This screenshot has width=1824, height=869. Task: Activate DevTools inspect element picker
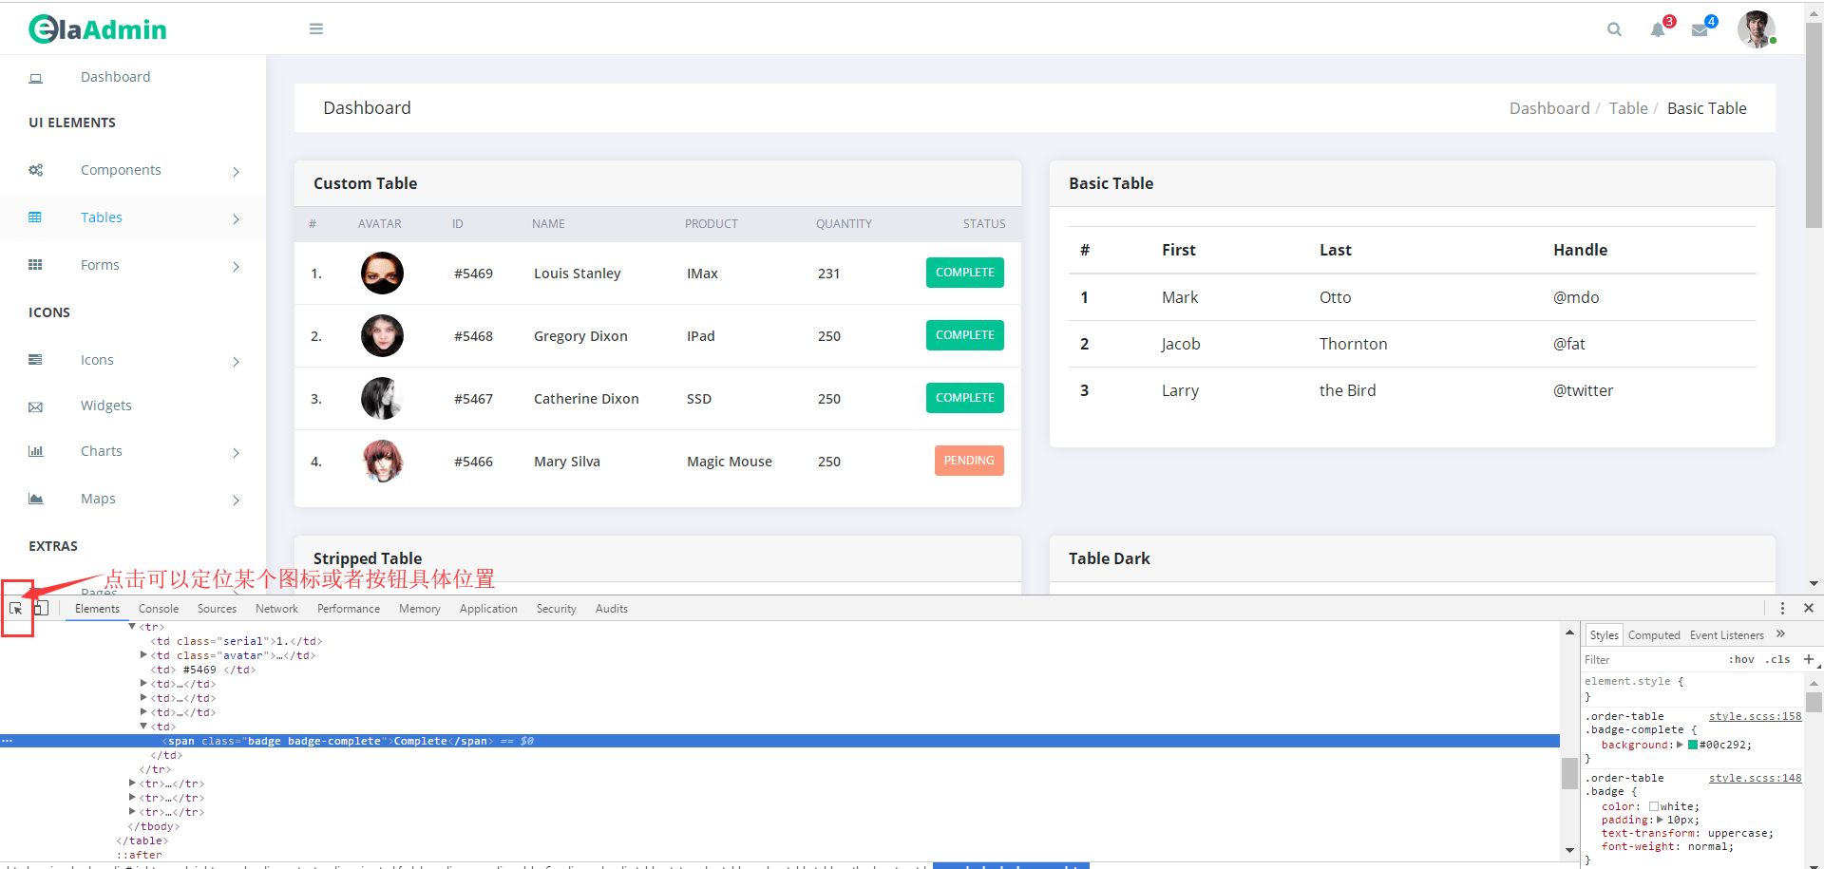click(16, 609)
